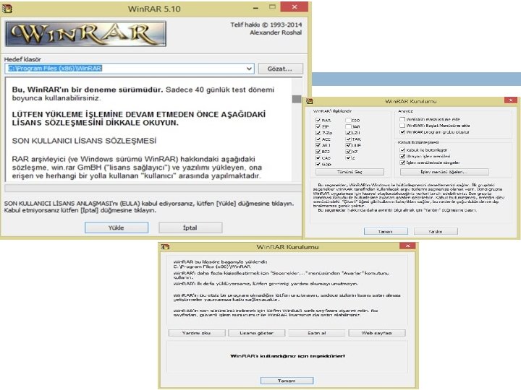Click the 'Bu, WinRAR'ın bir deneme sürümüdür' text
The width and height of the screenshot is (521, 390).
tap(88, 90)
